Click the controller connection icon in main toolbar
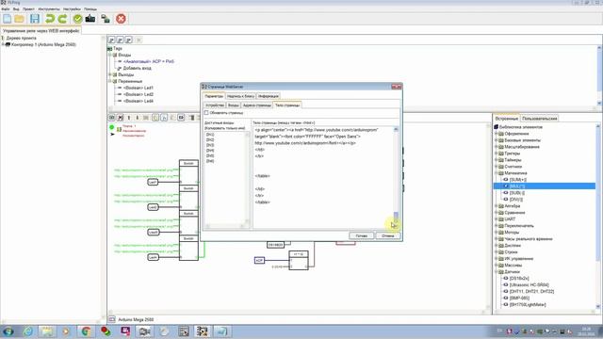The height and width of the screenshot is (339, 603). 106,19
